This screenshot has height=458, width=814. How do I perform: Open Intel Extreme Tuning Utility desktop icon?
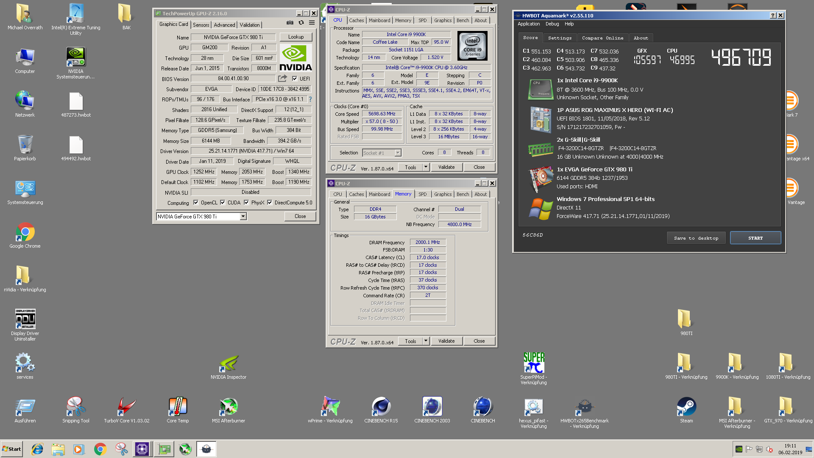click(x=76, y=19)
